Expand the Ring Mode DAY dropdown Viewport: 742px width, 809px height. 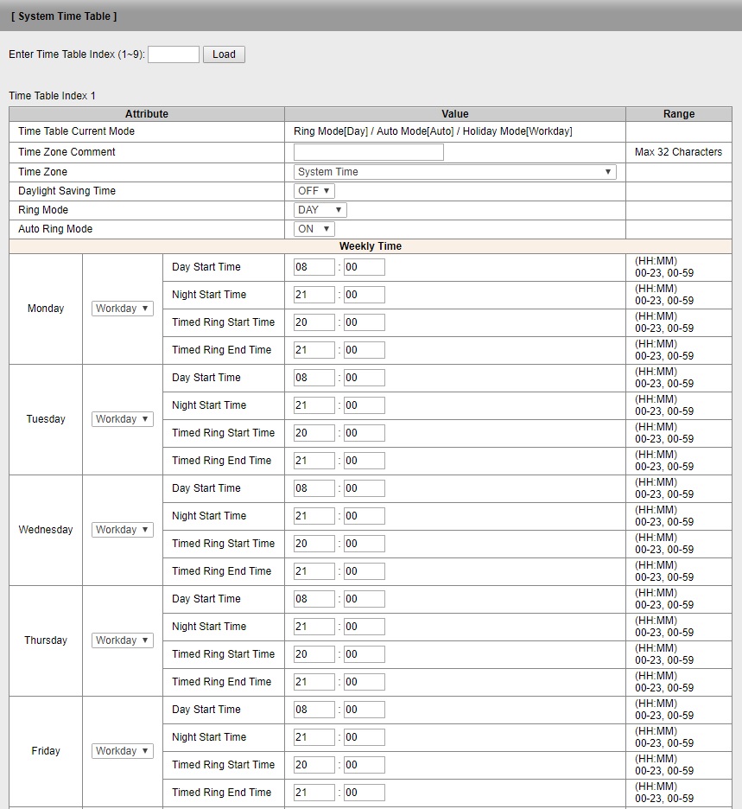(x=320, y=210)
